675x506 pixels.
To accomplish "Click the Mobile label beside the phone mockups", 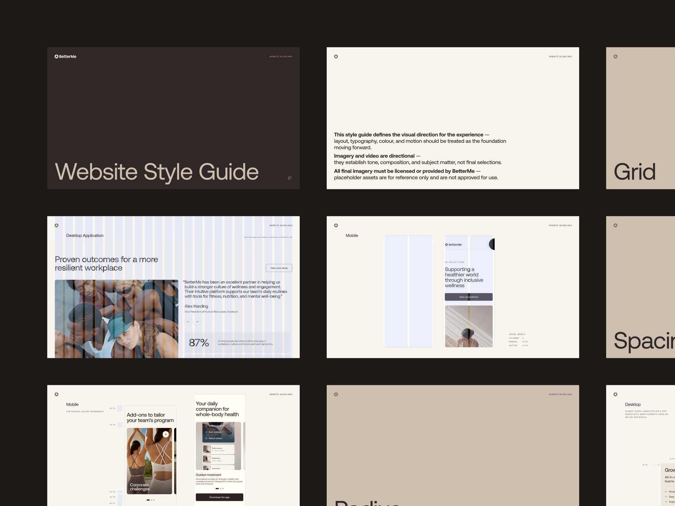I will (x=352, y=235).
